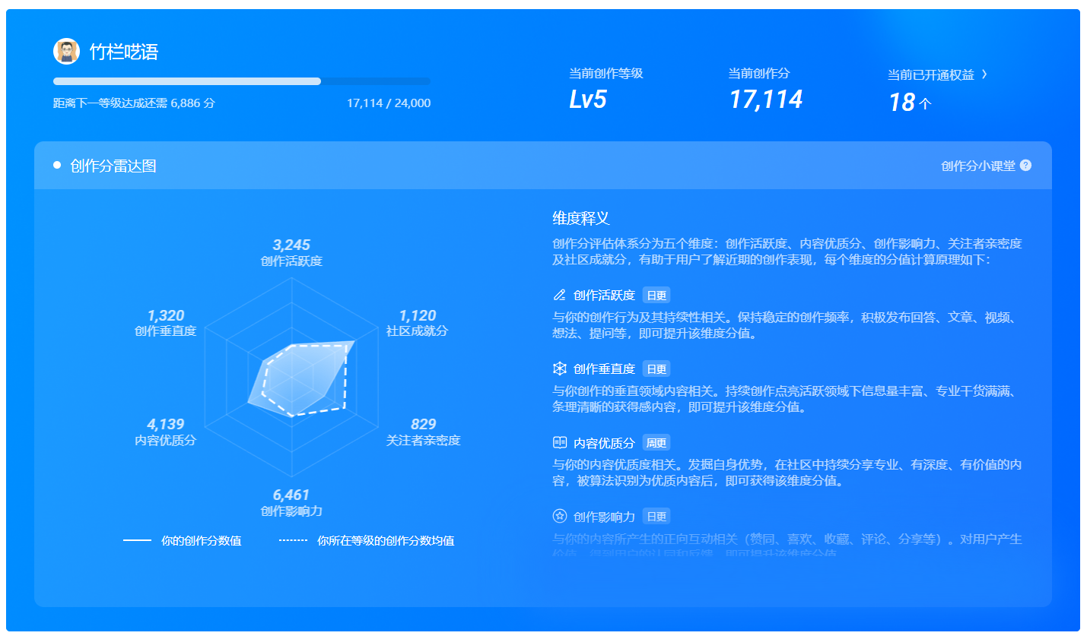1087x639 pixels.
Task: Click the book icon beside 内容优质分
Action: coord(560,442)
